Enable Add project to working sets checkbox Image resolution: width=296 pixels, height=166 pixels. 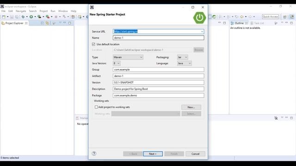click(96, 107)
